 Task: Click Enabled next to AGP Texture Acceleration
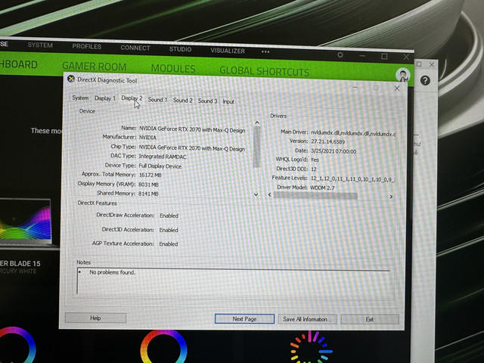point(168,244)
